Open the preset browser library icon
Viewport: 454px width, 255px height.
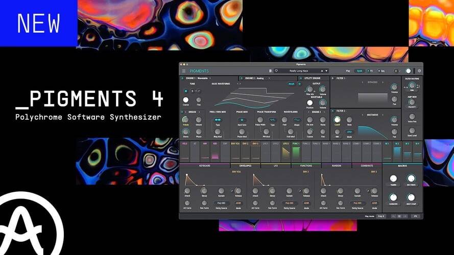pos(271,71)
